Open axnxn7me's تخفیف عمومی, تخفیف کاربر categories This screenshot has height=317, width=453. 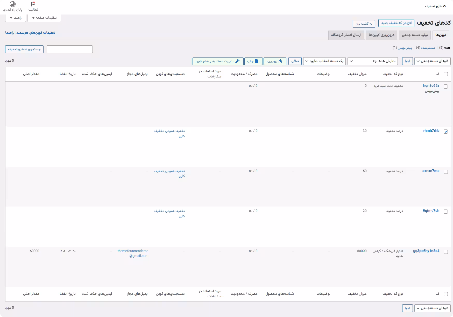coord(169,174)
